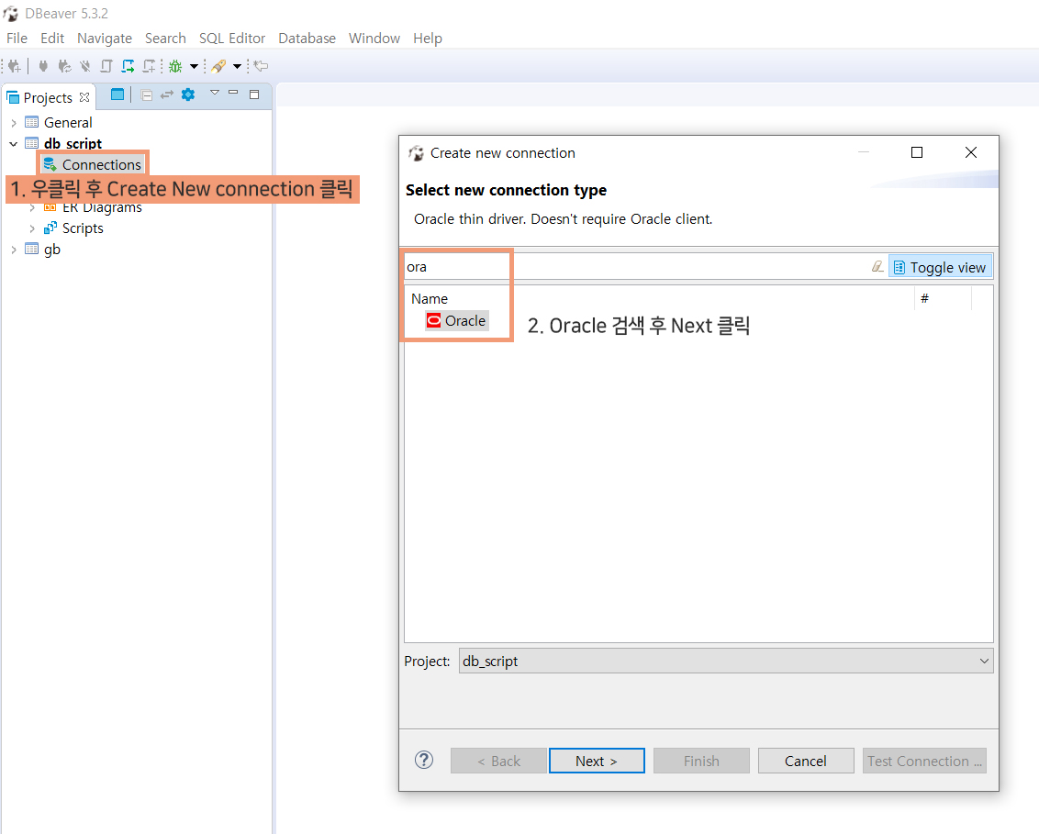Click the Cancel button
Viewport: 1039px width, 834px height.
806,761
